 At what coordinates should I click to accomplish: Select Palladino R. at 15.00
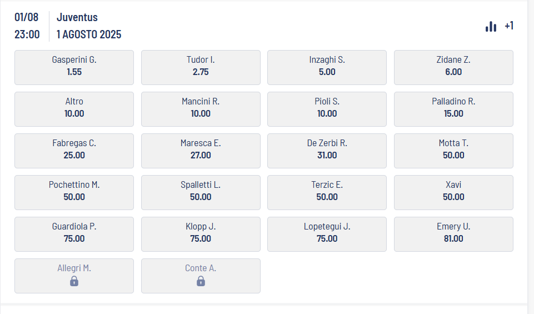(x=453, y=109)
